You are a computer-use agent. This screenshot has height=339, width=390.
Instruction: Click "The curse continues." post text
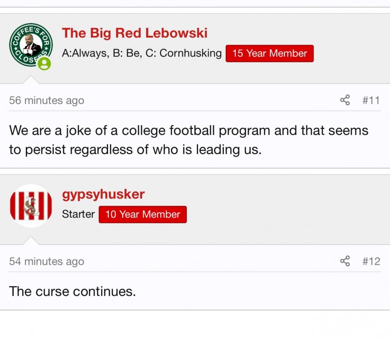click(x=72, y=291)
